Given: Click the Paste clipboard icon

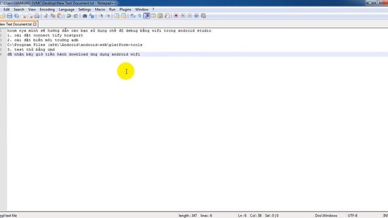Looking at the screenshot, I should click(x=59, y=16).
